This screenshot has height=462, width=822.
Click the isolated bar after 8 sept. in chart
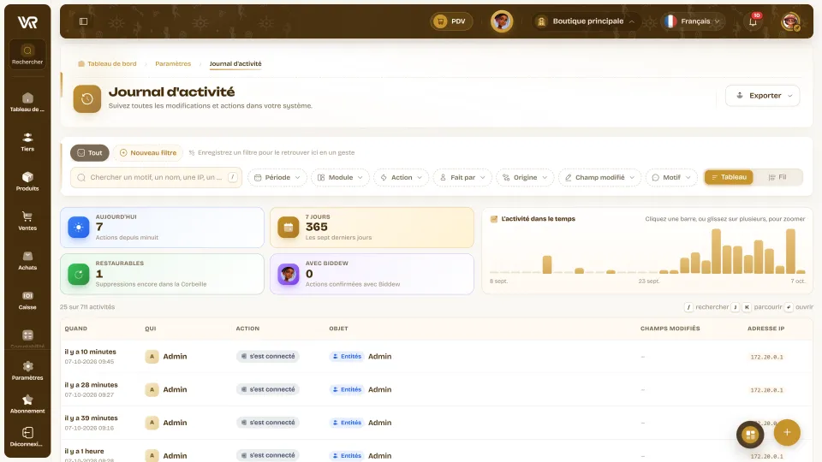tap(547, 264)
